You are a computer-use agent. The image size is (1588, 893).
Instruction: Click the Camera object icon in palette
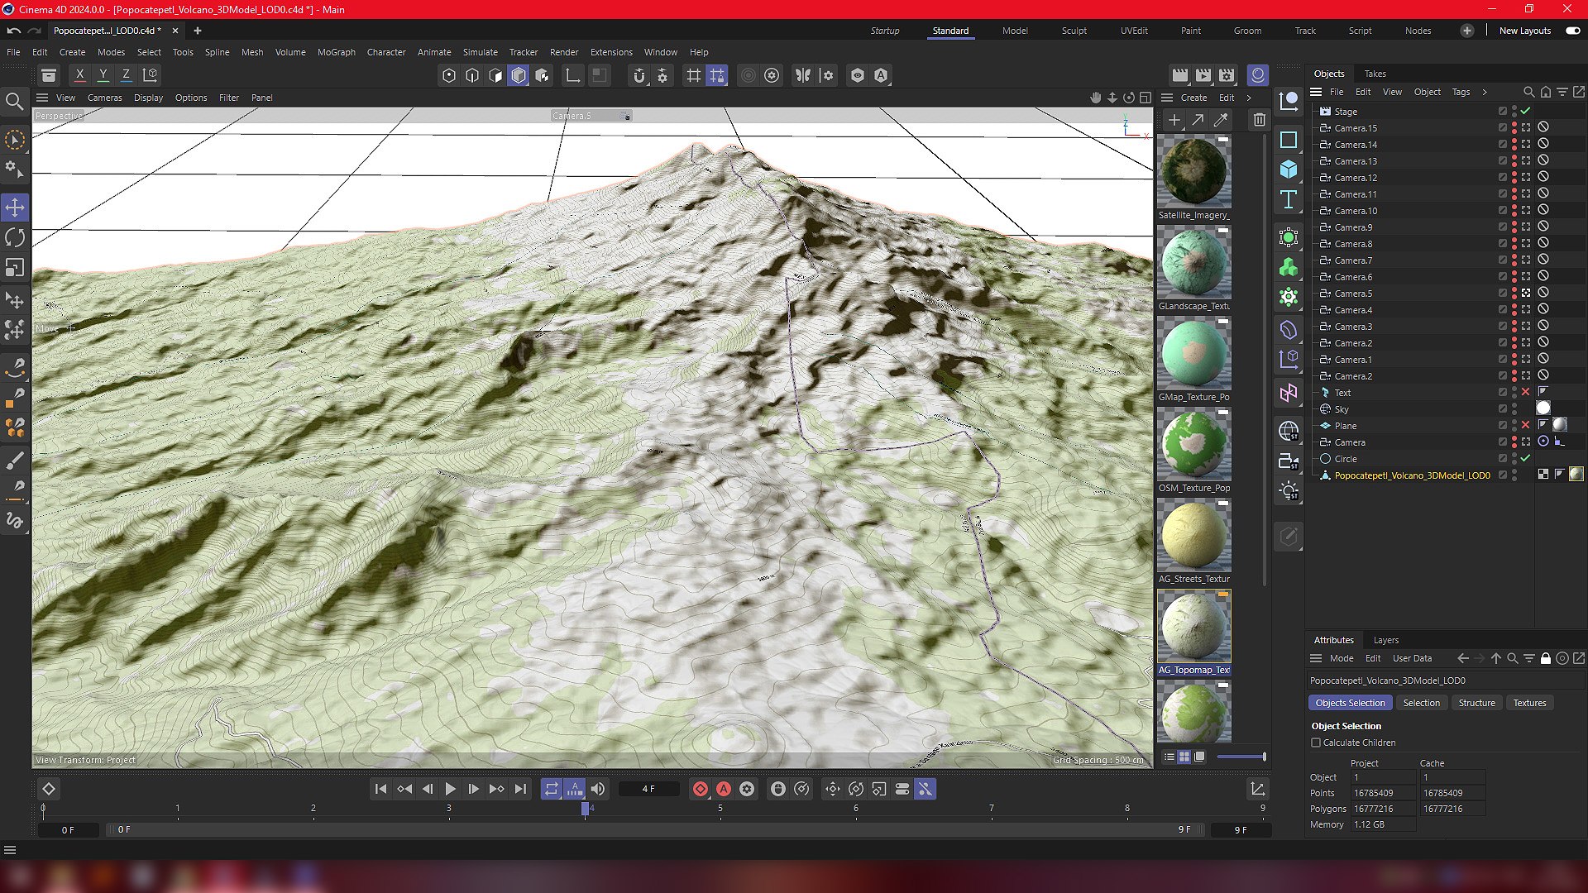pos(1289,461)
